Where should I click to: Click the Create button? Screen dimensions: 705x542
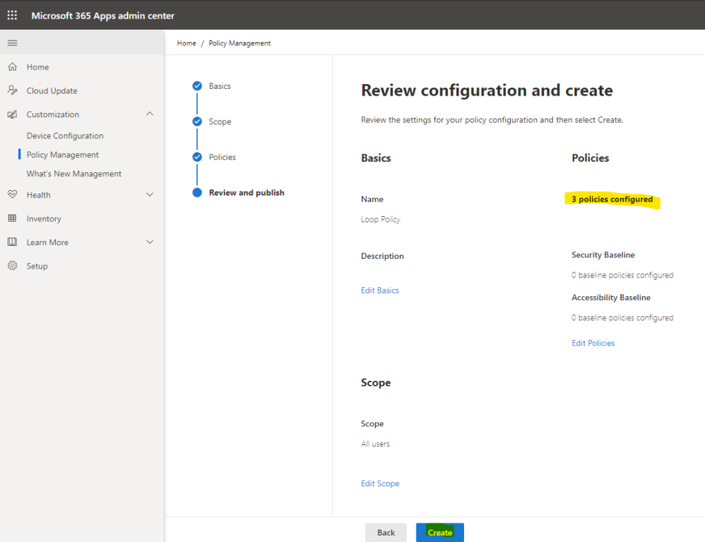coord(440,532)
